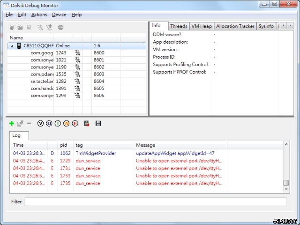This screenshot has width=300, height=225.
Task: Click the log vertical scrollbar thumb
Action: (286, 183)
